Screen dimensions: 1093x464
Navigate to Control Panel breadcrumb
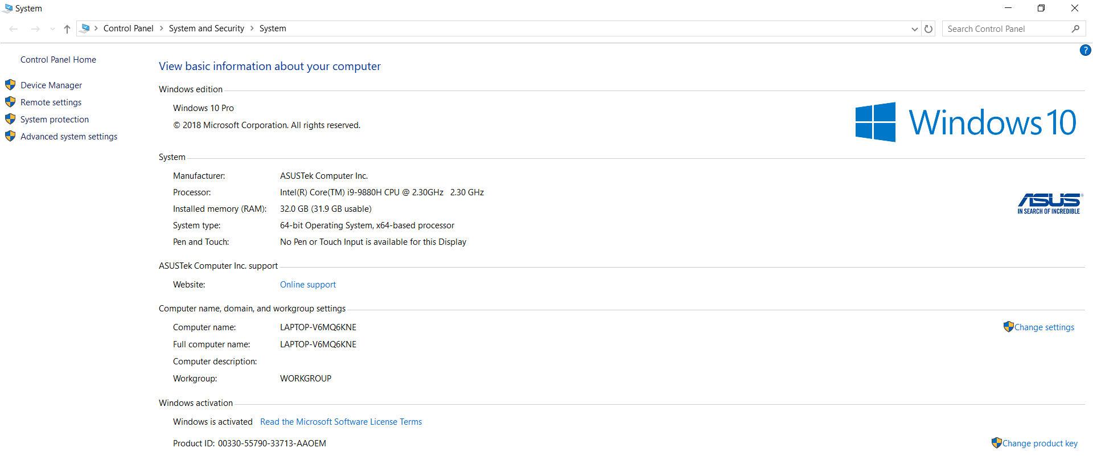[128, 28]
